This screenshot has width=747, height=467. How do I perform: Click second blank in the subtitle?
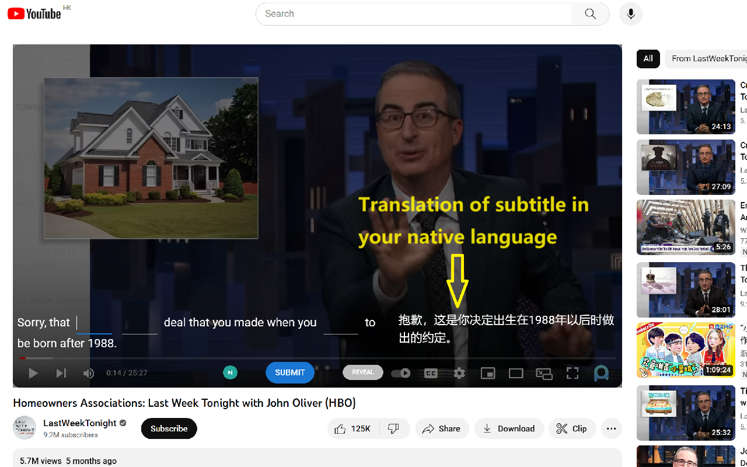pos(139,323)
